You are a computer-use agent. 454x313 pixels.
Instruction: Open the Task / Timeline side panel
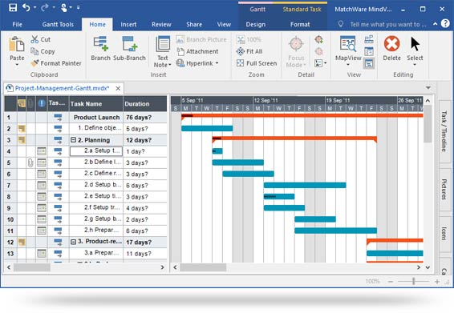click(x=444, y=131)
